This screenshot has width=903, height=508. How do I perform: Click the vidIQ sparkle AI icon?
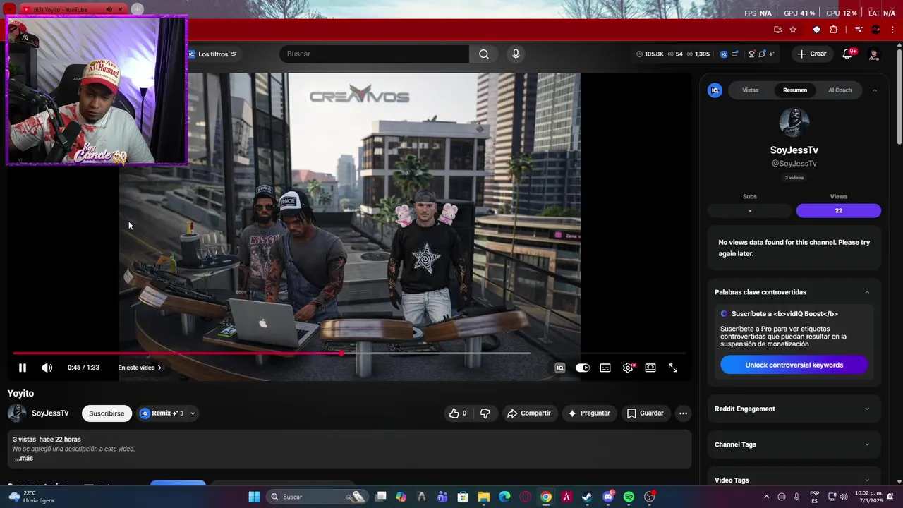click(x=772, y=54)
